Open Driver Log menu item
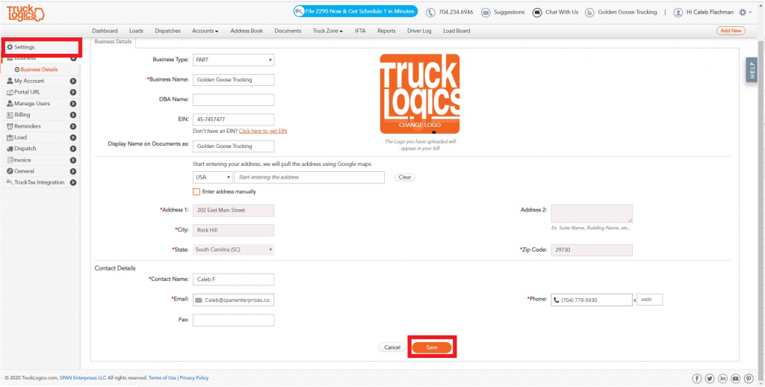Image resolution: width=765 pixels, height=387 pixels. (420, 31)
